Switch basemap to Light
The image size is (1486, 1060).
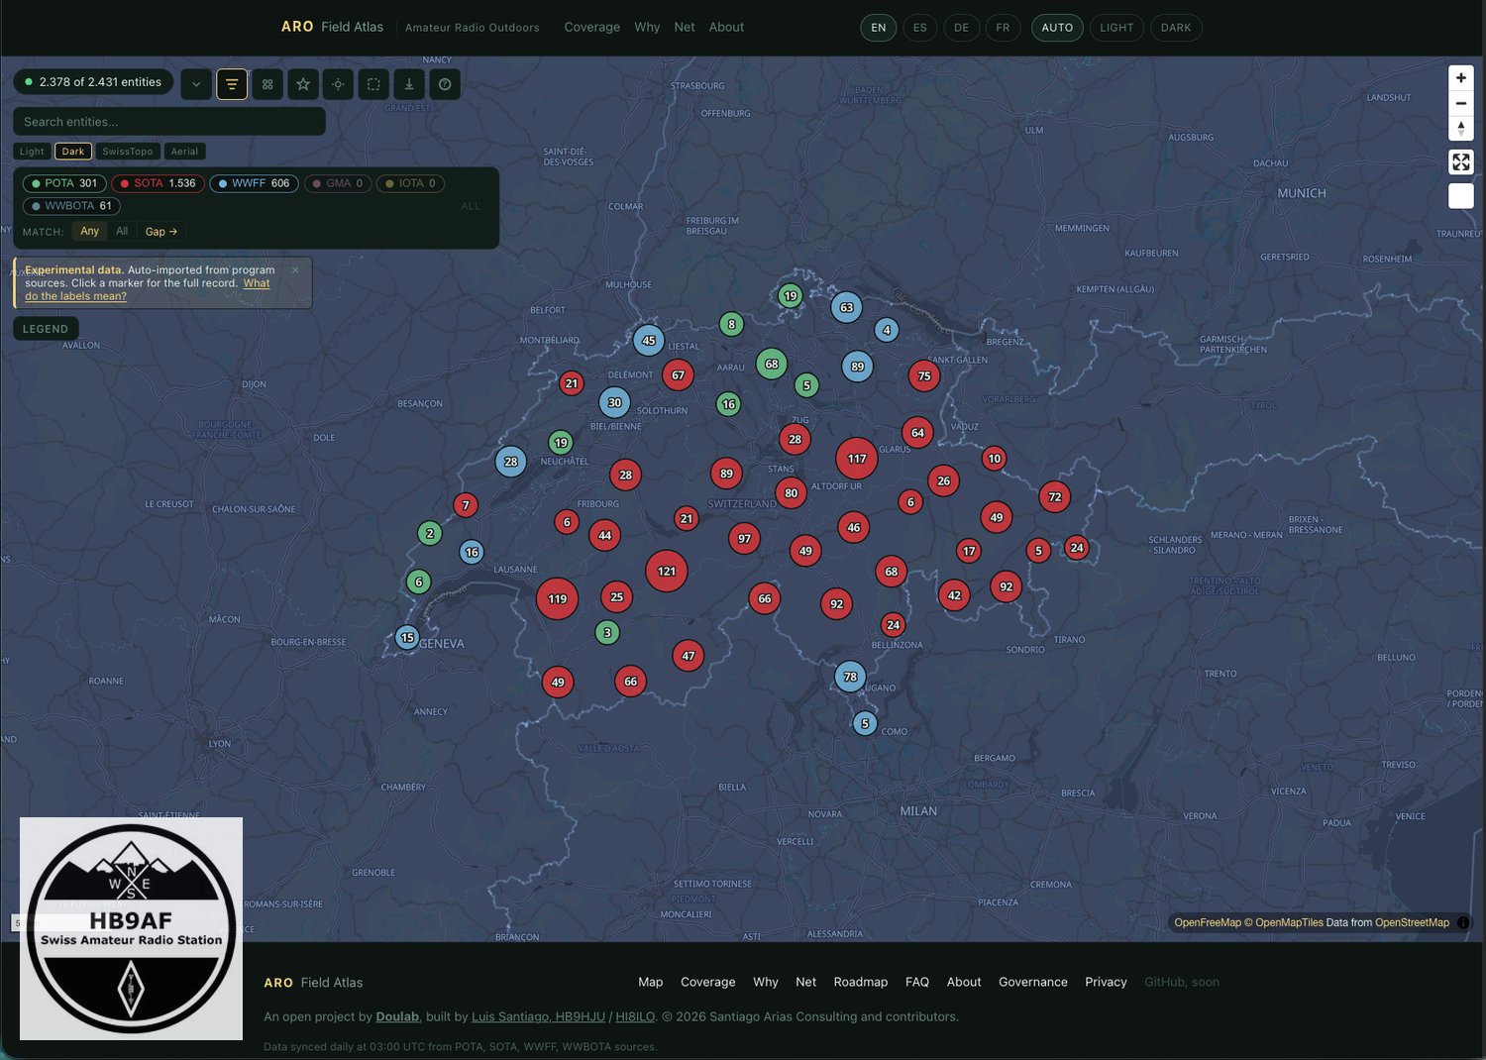click(x=32, y=152)
